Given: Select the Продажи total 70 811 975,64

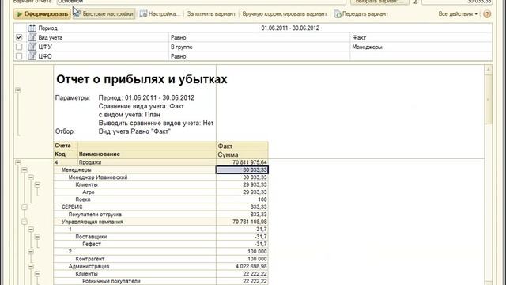Looking at the screenshot, I should pos(242,162).
